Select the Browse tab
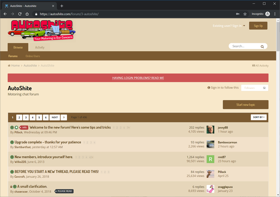The width and height of the screenshot is (280, 197). (x=18, y=47)
